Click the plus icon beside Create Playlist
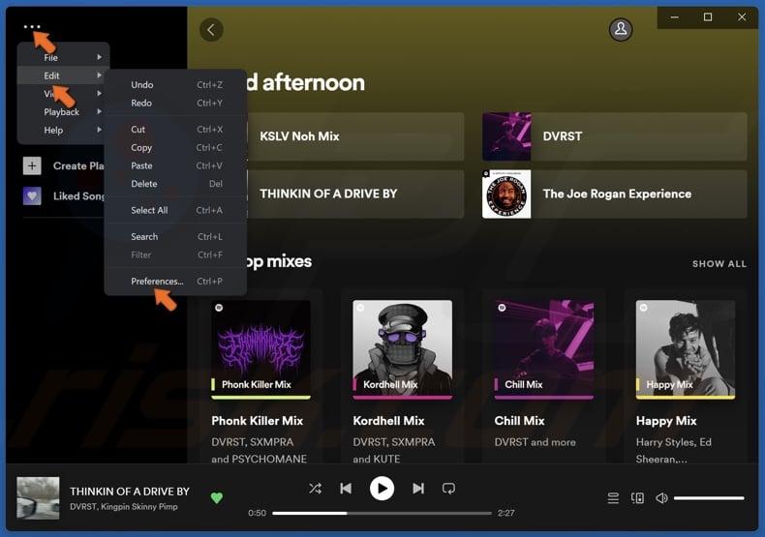765x537 pixels. tap(32, 165)
